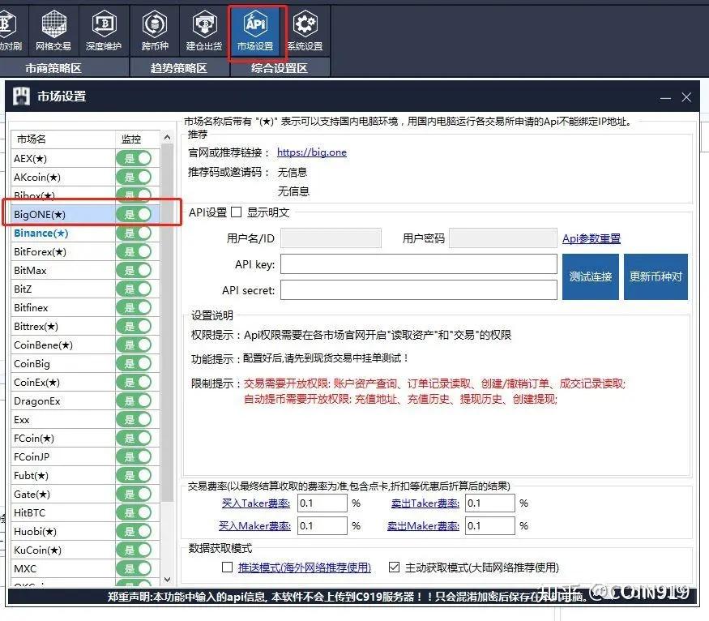
Task: Select the Bittrex(★) market row
Action: [x=86, y=326]
